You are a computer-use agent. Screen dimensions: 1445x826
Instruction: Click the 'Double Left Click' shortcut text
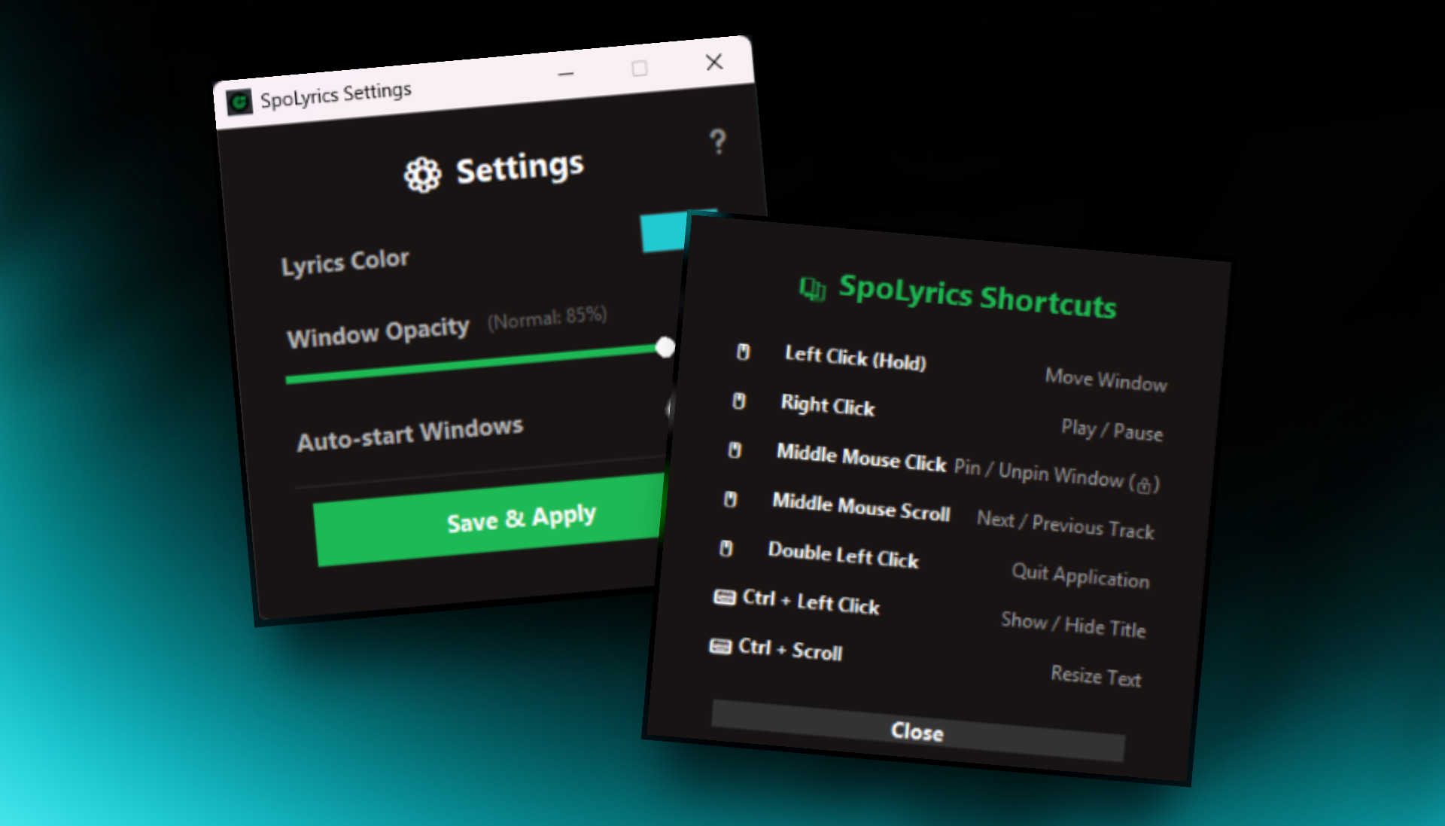coord(843,554)
